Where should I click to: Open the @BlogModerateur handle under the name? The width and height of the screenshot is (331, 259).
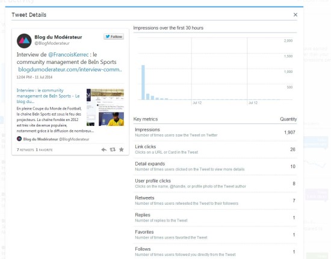pos(52,43)
